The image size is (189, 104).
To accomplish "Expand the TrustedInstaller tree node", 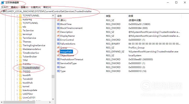I will [17, 68].
